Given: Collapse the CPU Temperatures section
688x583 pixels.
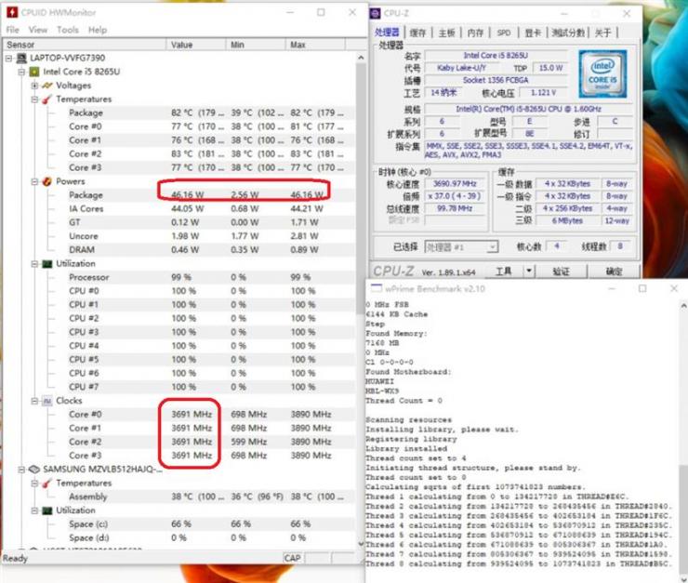Looking at the screenshot, I should [x=34, y=99].
